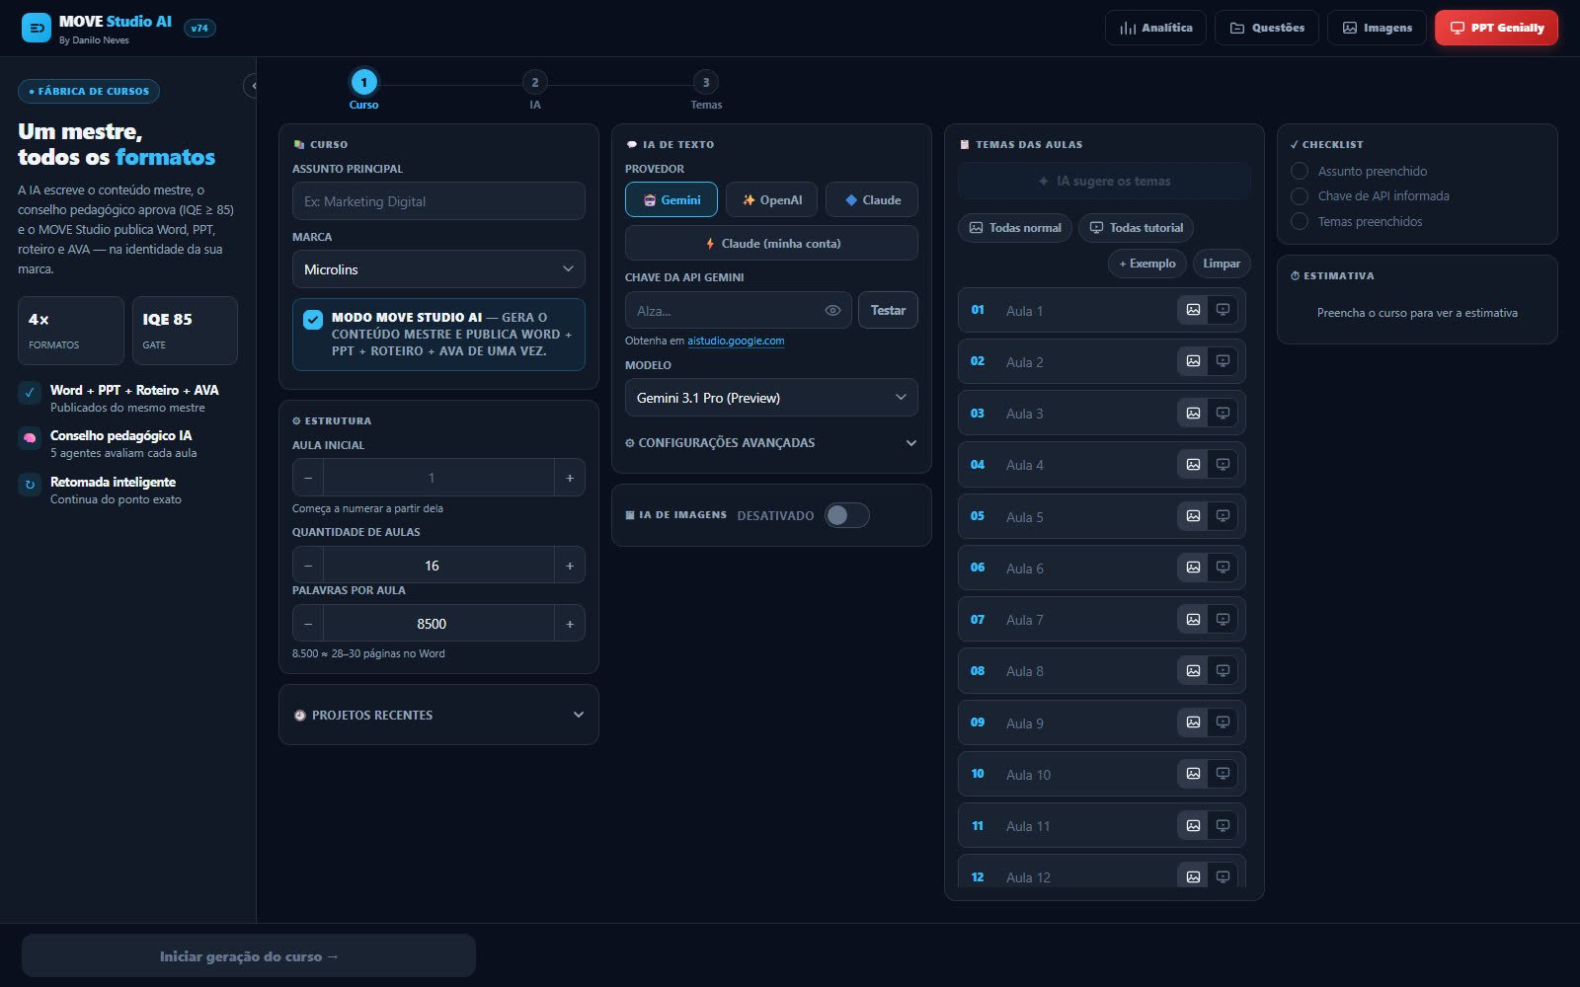Select OpenAI as text provider
The height and width of the screenshot is (987, 1580).
(771, 199)
